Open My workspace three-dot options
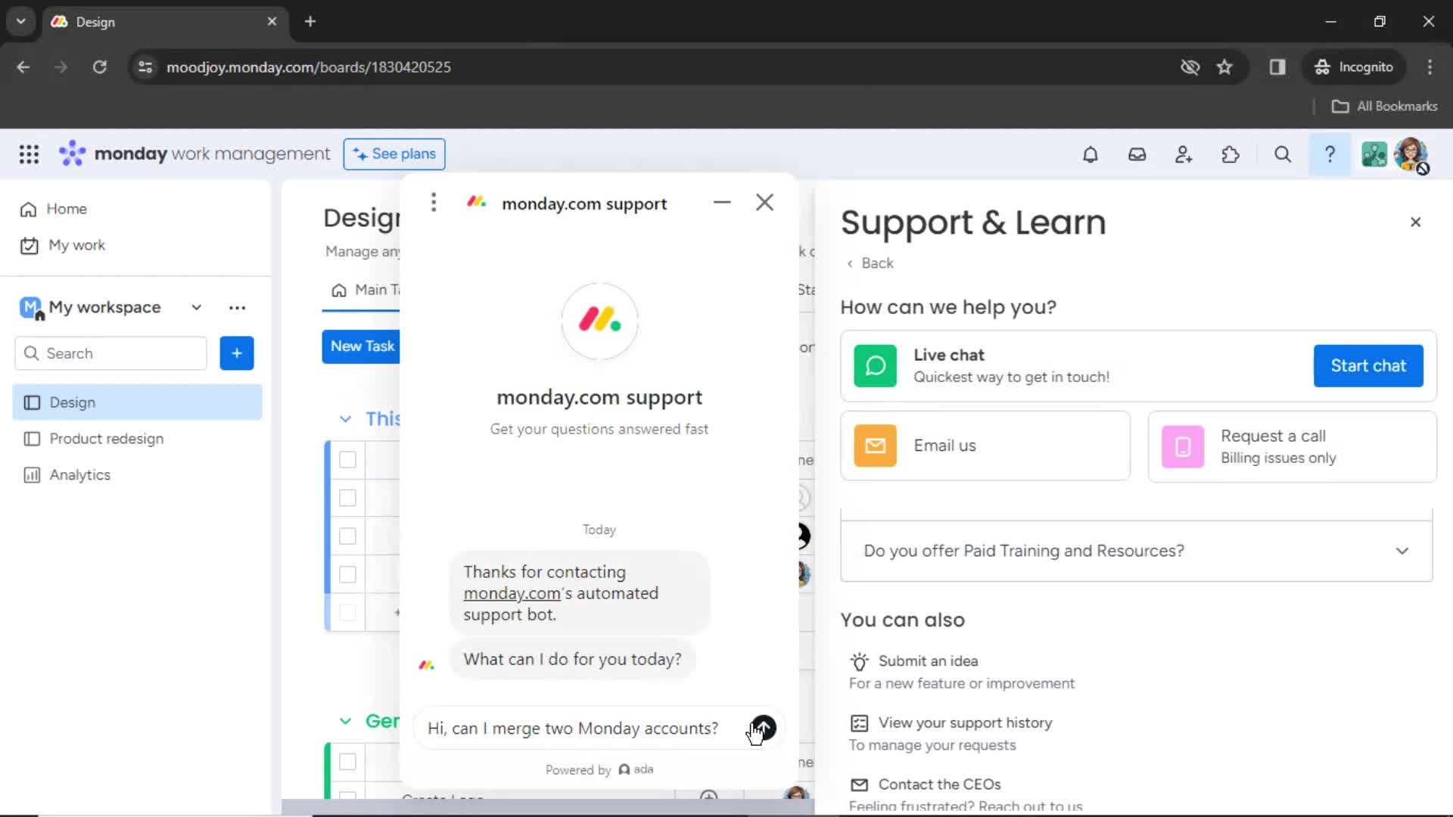 tap(237, 308)
